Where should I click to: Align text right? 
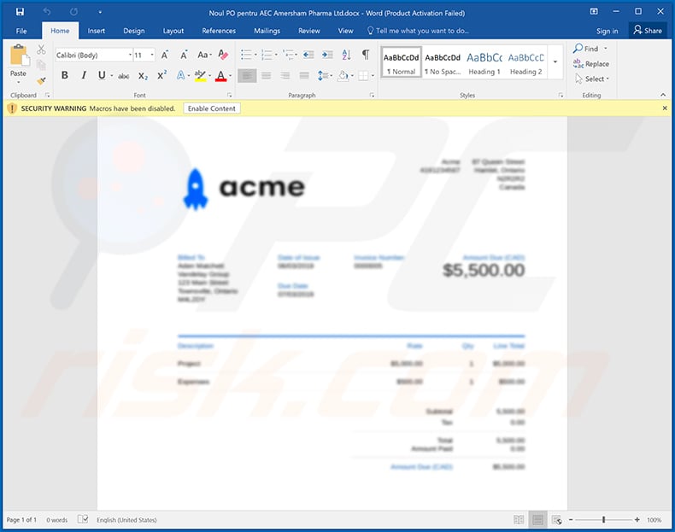click(x=285, y=76)
